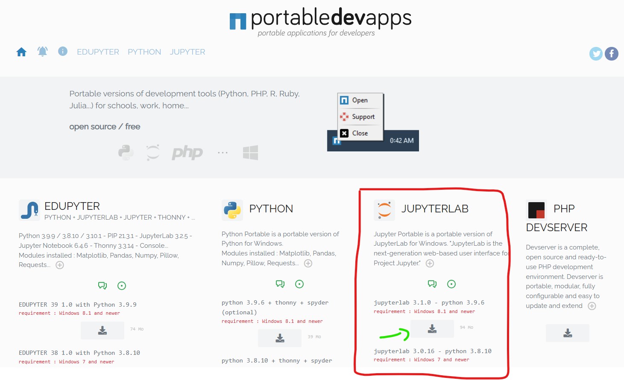The height and width of the screenshot is (380, 624).
Task: Expand the JupyterLab description with the plus icon
Action: point(430,263)
